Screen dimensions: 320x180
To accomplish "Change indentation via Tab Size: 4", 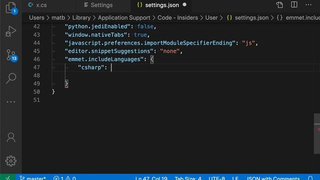I will (188, 178).
